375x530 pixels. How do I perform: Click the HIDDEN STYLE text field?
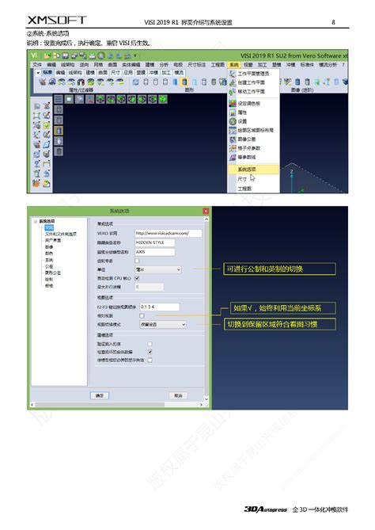155,242
